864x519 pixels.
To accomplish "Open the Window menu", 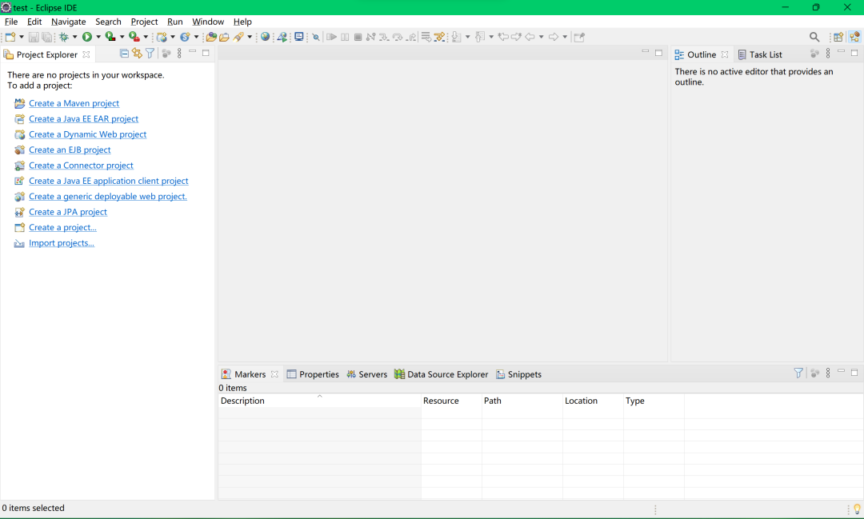I will [x=208, y=22].
